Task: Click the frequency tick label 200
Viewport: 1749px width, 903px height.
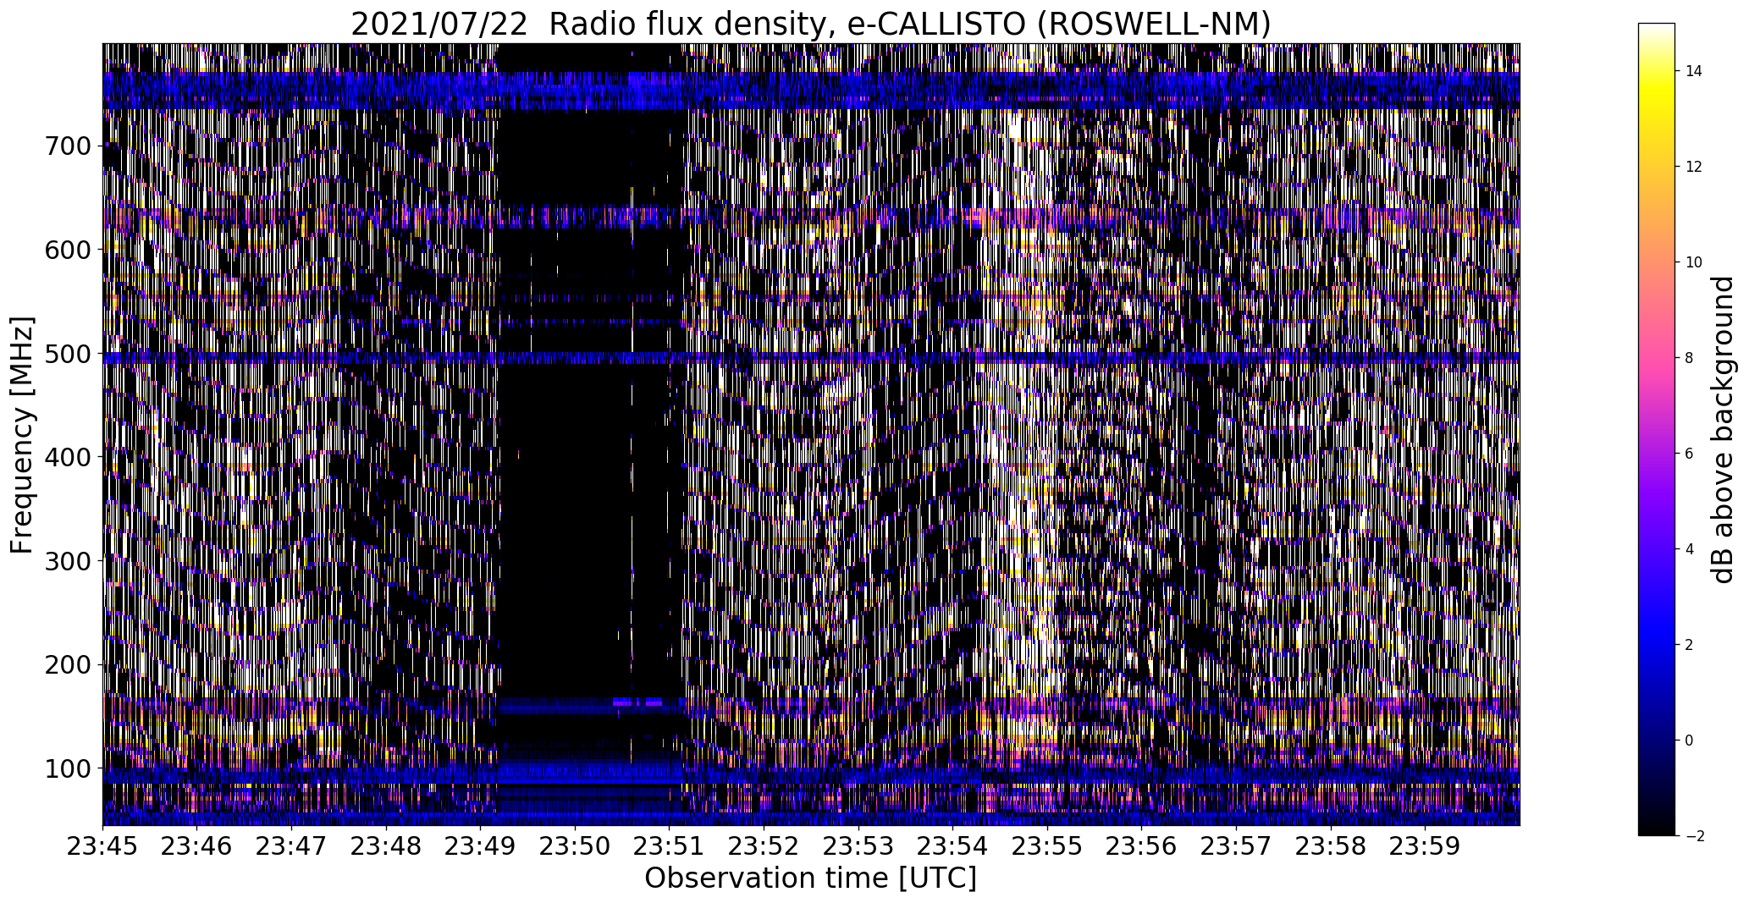Action: tap(69, 665)
